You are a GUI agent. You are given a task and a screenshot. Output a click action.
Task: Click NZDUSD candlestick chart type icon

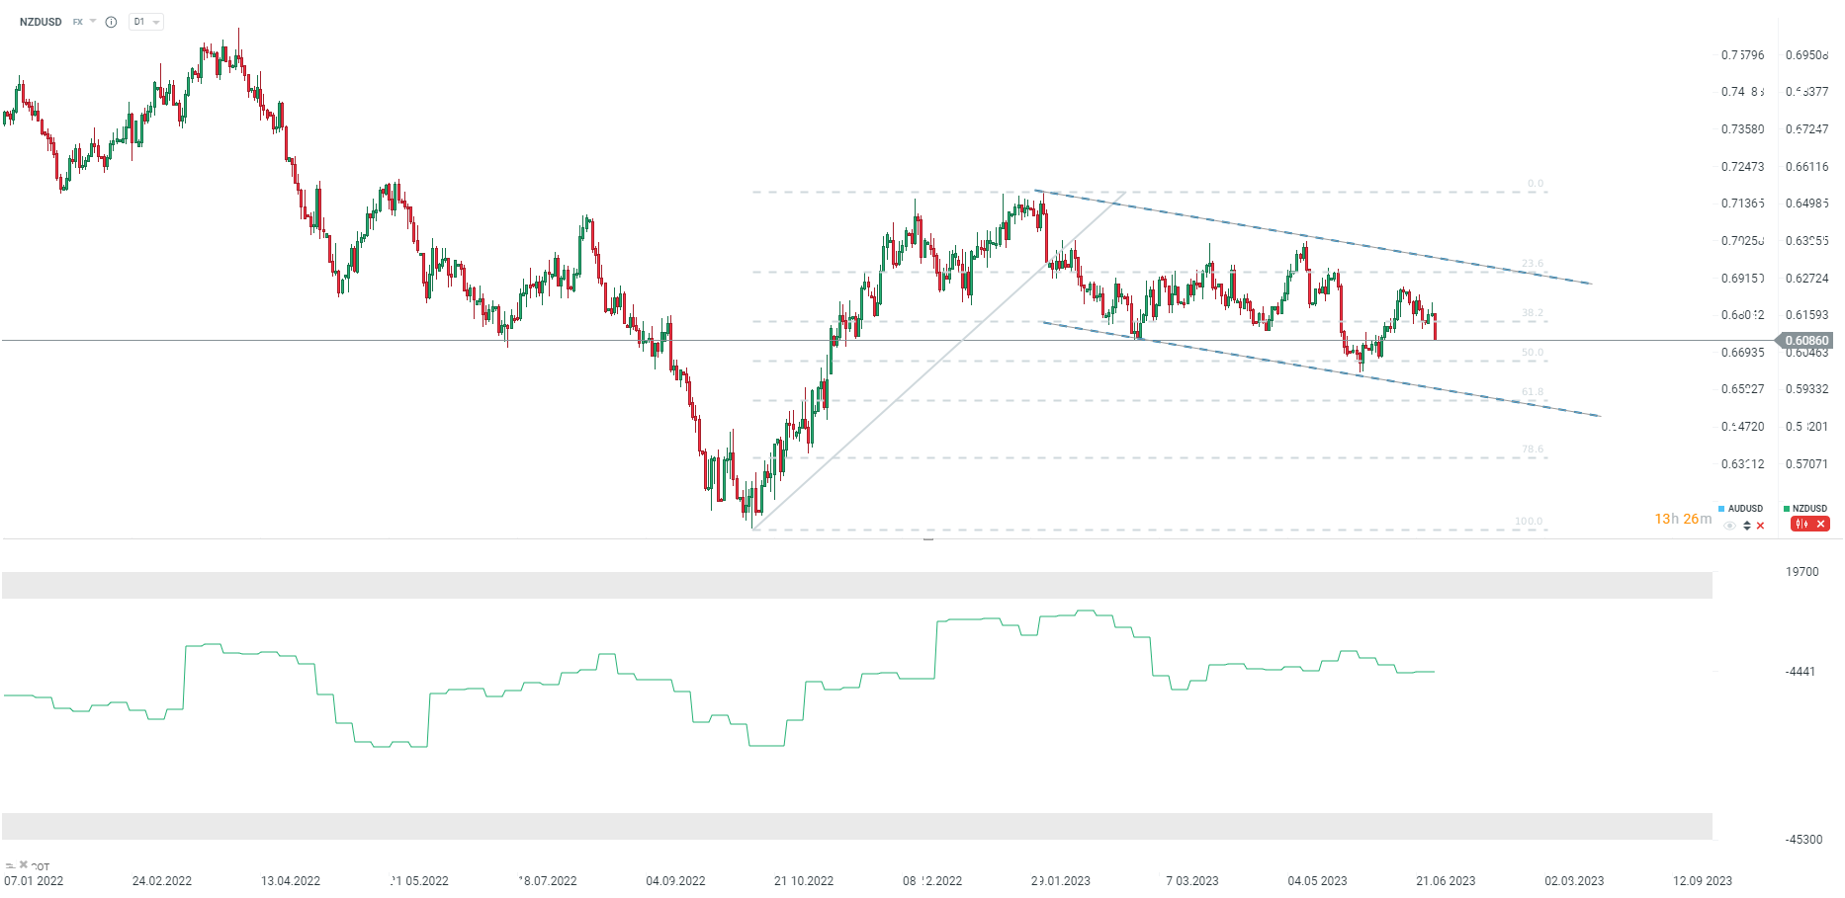point(1801,525)
